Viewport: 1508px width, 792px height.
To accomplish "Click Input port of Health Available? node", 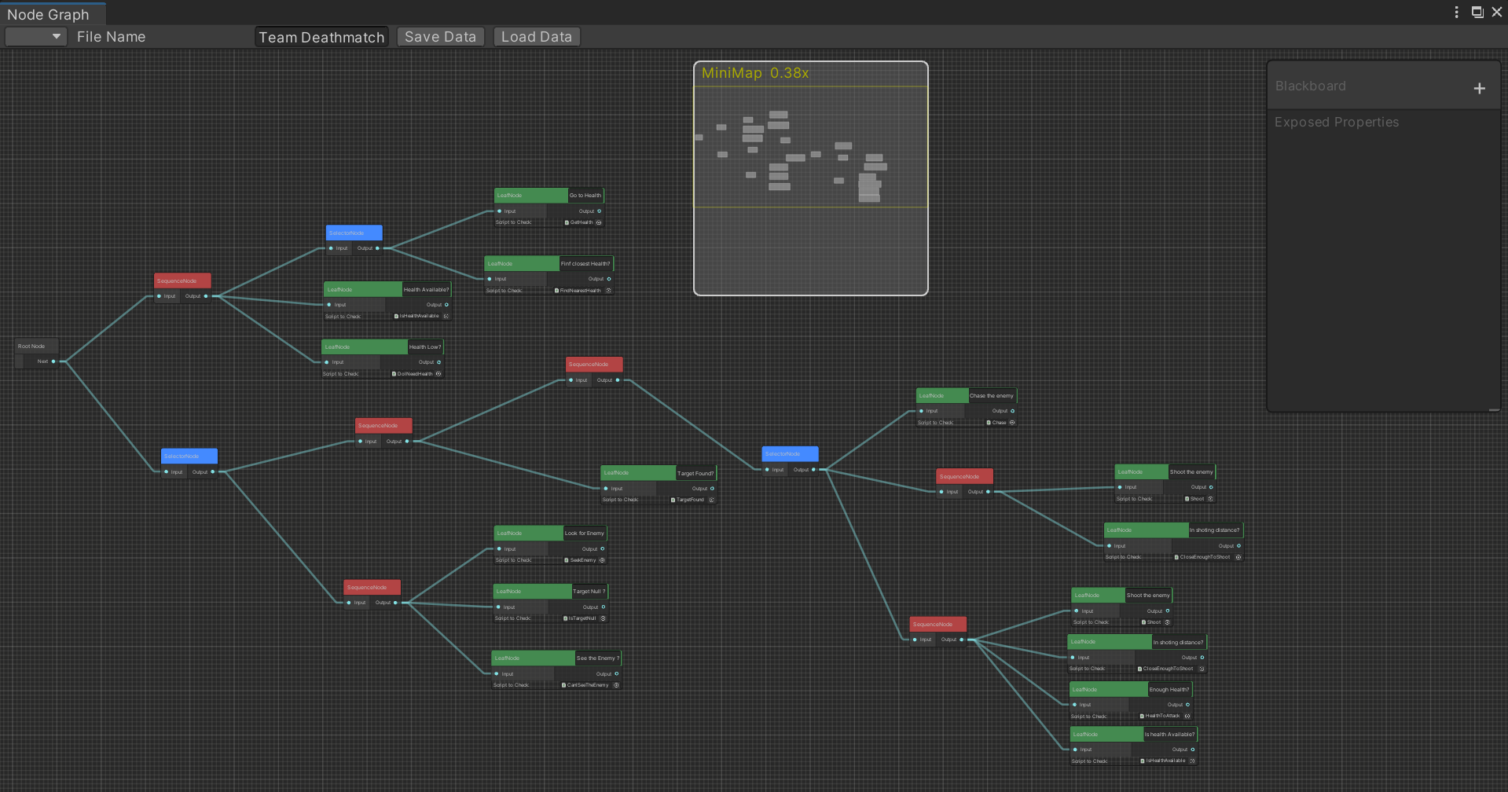I will tap(329, 305).
